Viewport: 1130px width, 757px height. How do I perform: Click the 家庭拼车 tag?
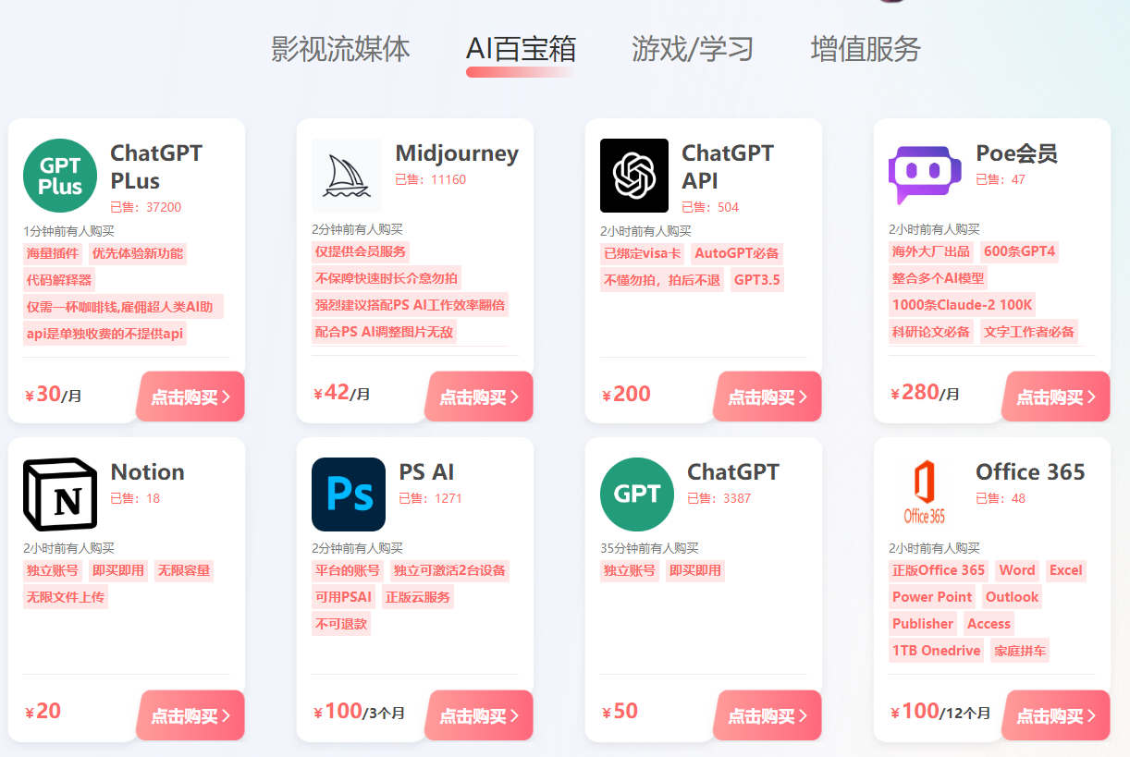pos(1020,651)
